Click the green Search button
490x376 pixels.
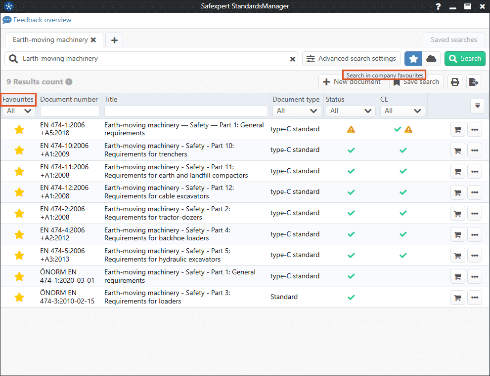[x=464, y=59]
